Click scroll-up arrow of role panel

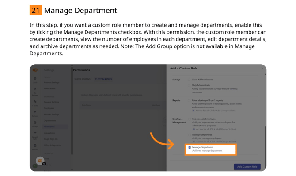click(x=265, y=74)
